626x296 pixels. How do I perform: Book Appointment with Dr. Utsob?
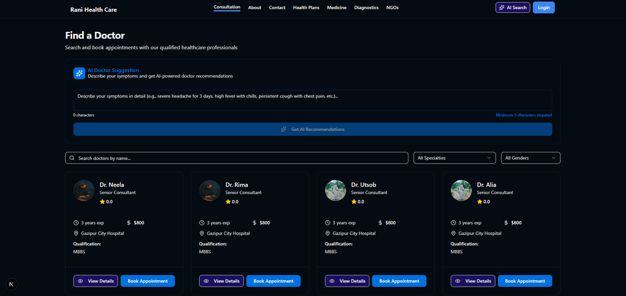coord(399,281)
